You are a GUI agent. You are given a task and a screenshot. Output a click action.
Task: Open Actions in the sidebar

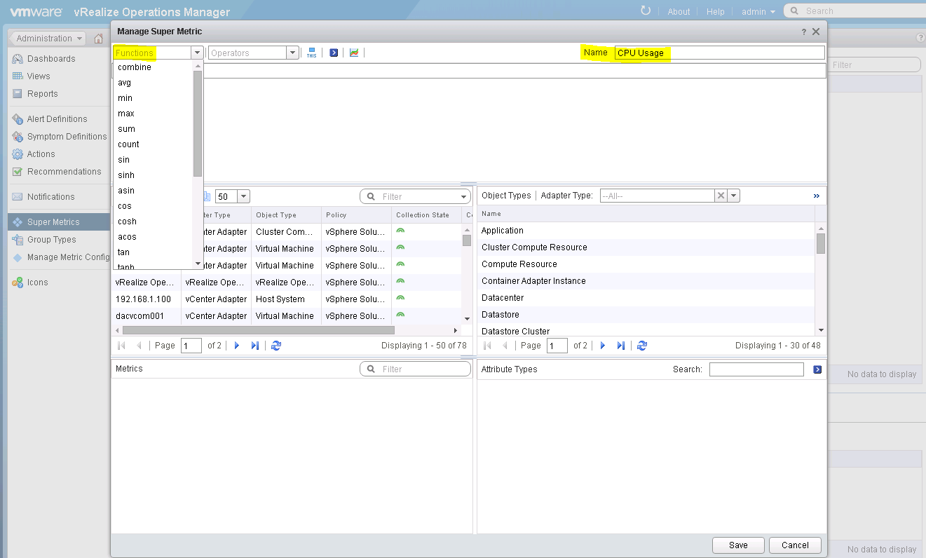click(41, 154)
